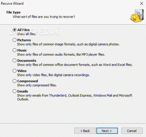
Task: Click the Word and Excel files description
Action: (x=75, y=65)
